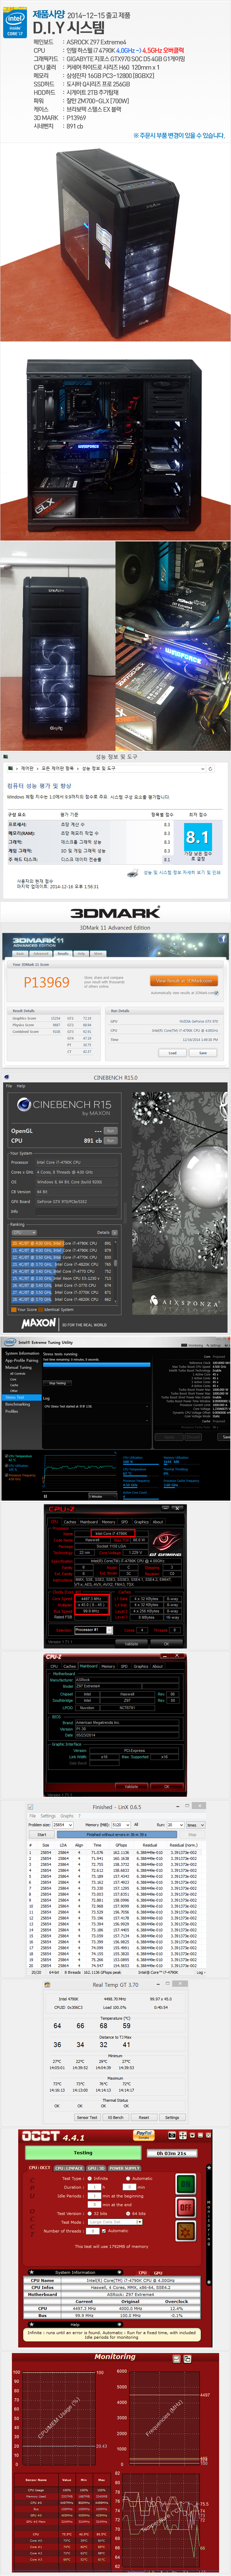
Task: Select Benchmarking in Intel XTU sidebar
Action: point(17,1403)
